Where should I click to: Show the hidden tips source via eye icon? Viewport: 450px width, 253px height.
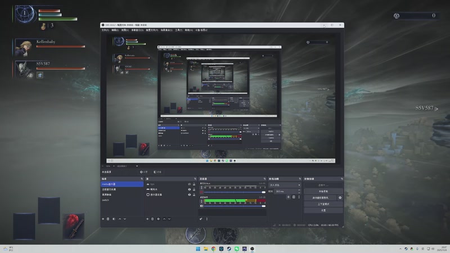pos(190,184)
